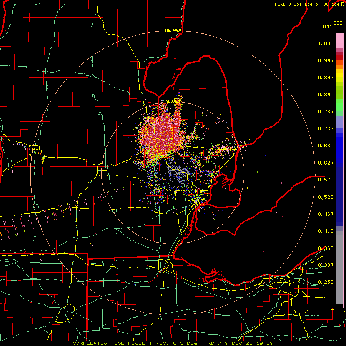Click the DCC label above the color bar

338,23
